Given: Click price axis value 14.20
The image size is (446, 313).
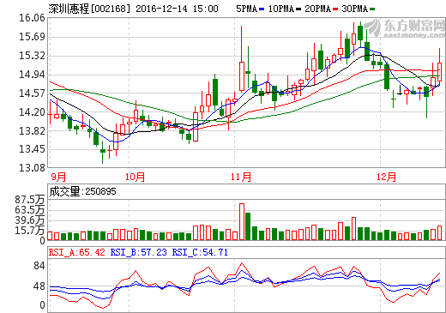Looking at the screenshot, I should point(32,112).
